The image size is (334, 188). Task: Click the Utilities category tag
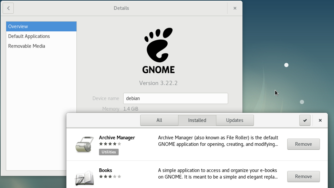pos(108,152)
